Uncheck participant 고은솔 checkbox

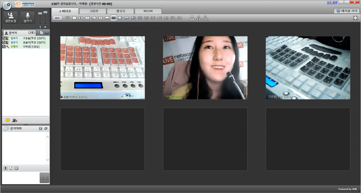[4, 38]
